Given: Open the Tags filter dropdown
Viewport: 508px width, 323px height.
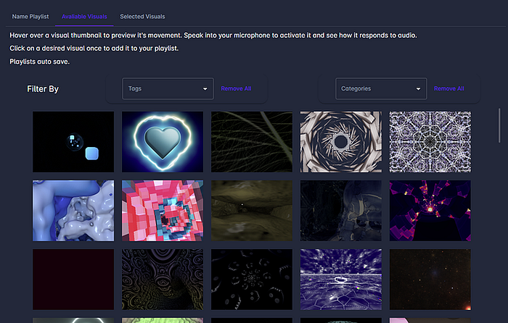Looking at the screenshot, I should click(168, 88).
